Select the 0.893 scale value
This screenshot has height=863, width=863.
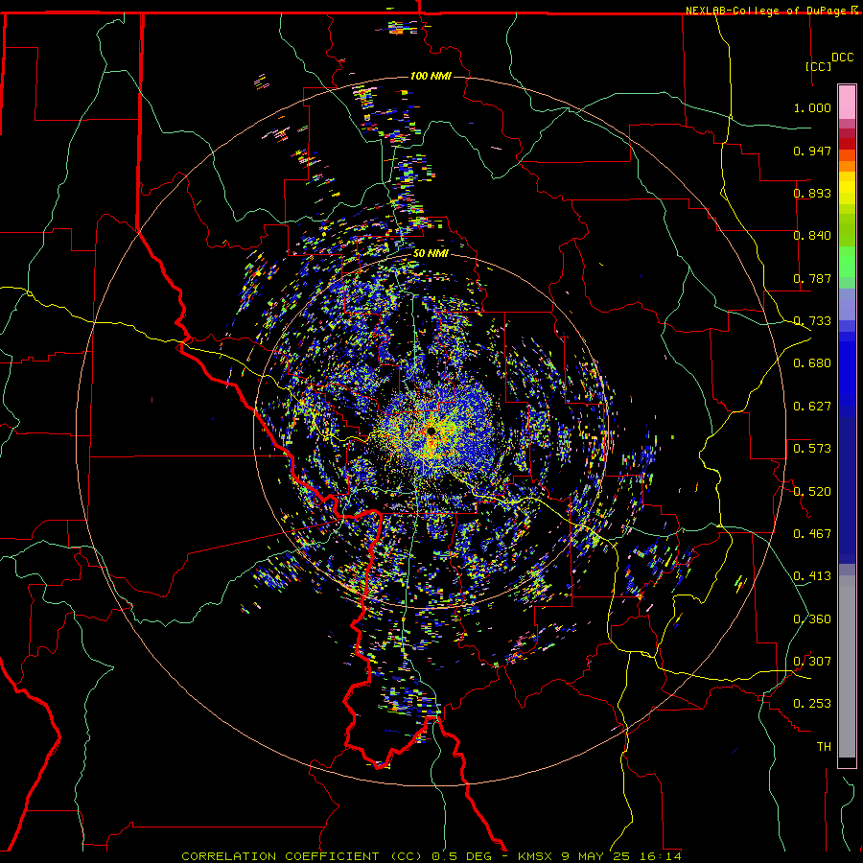point(812,193)
